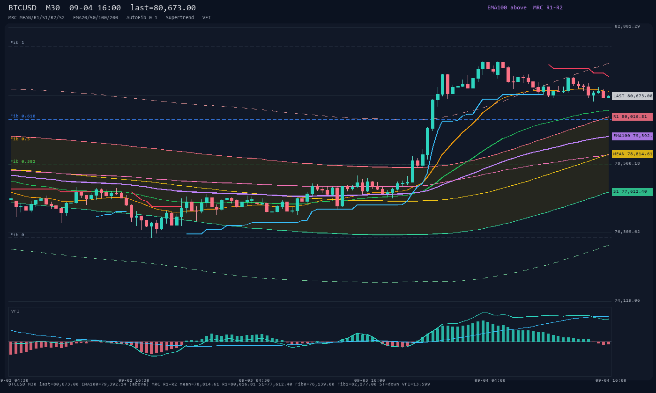Image resolution: width=656 pixels, height=393 pixels.
Task: Select the VFI indicator label in header
Action: pos(207,18)
